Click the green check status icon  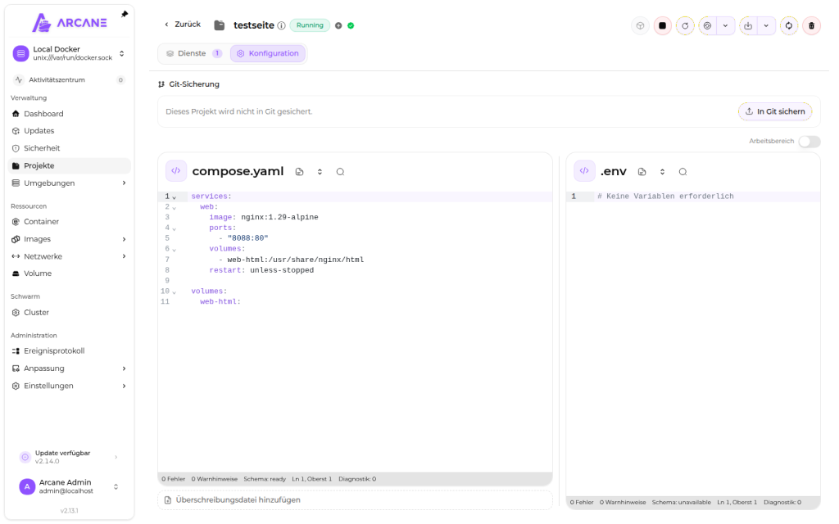click(351, 25)
